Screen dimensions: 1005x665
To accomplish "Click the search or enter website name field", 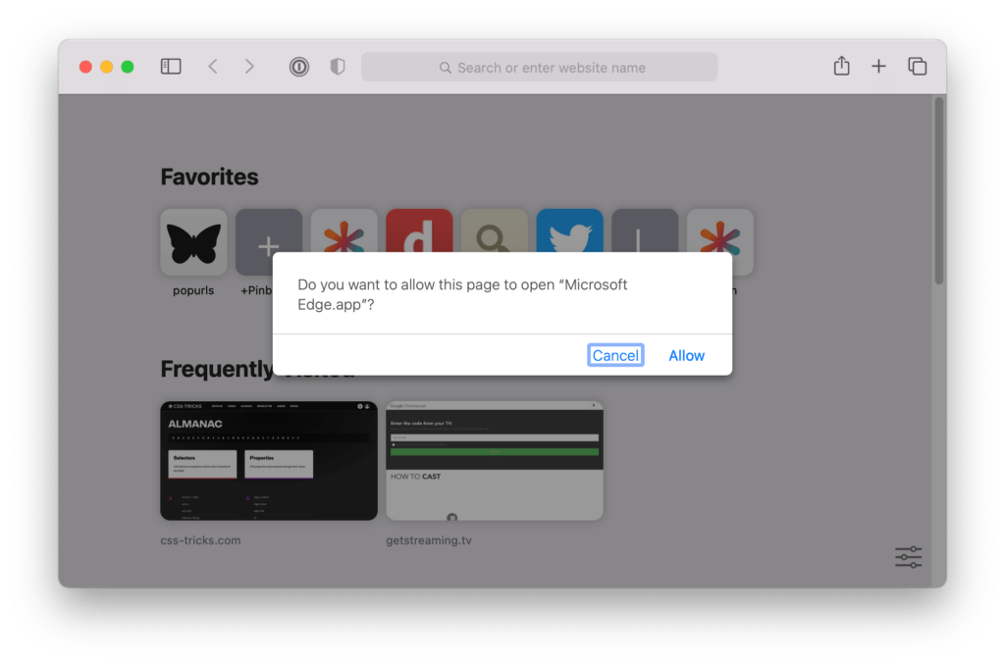I will (x=539, y=68).
